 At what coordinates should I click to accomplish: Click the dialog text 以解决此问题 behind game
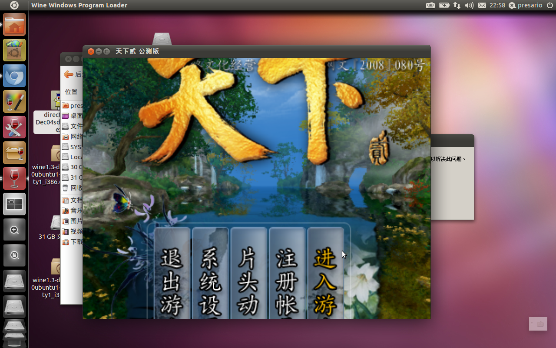[448, 159]
